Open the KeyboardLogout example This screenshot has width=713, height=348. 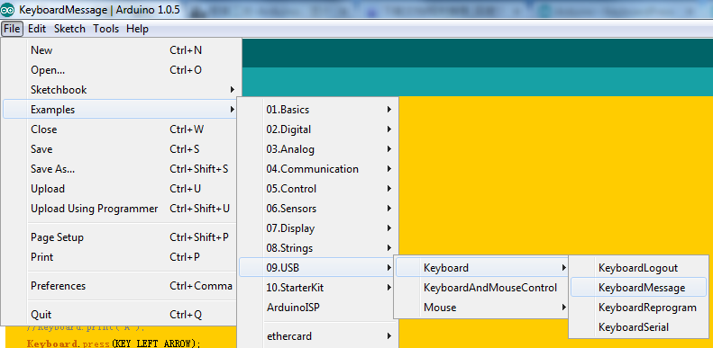pos(638,268)
